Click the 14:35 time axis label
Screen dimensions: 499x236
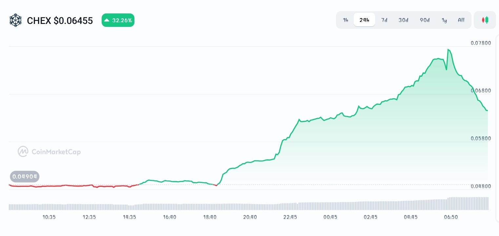pyautogui.click(x=130, y=217)
